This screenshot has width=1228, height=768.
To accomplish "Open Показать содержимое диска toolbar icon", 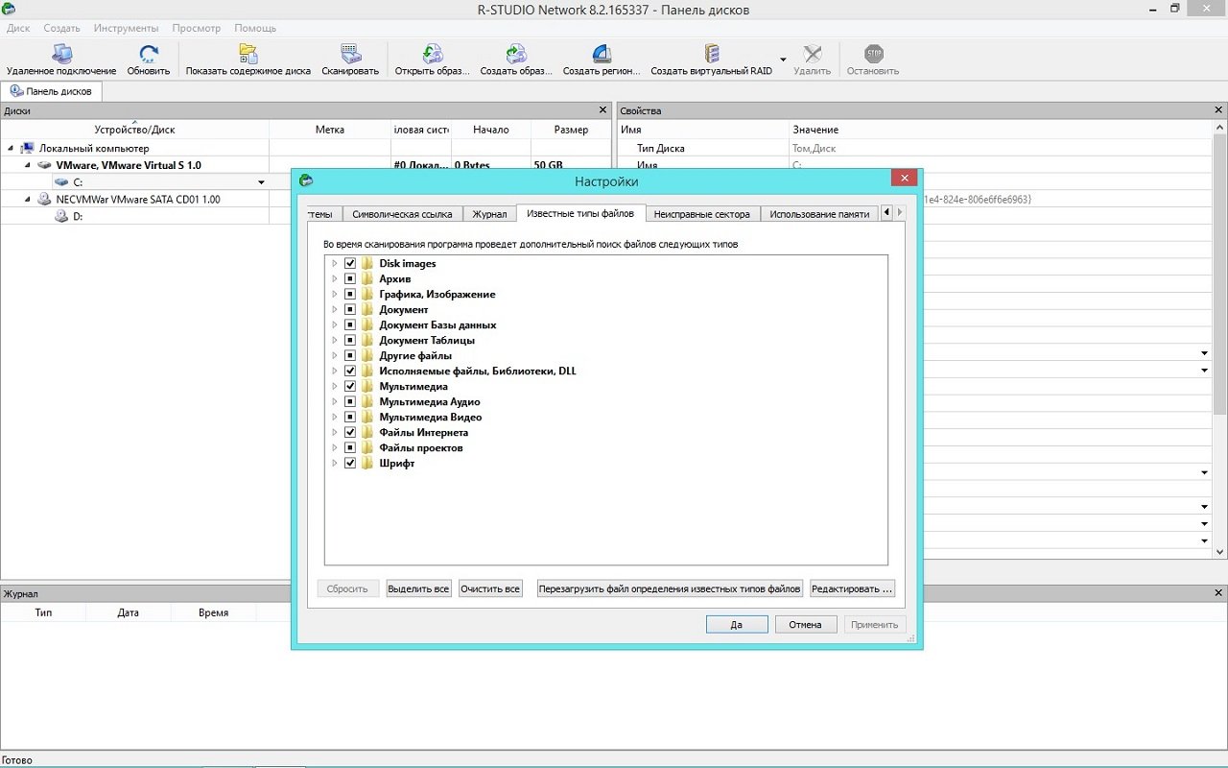I will click(x=248, y=55).
